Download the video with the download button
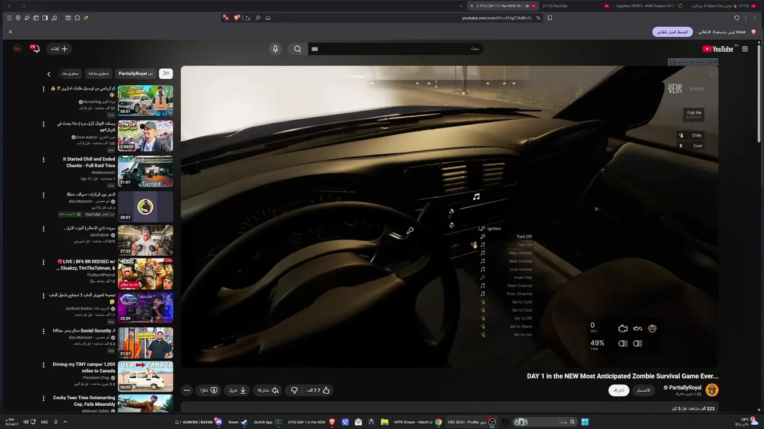This screenshot has width=764, height=429. (237, 390)
